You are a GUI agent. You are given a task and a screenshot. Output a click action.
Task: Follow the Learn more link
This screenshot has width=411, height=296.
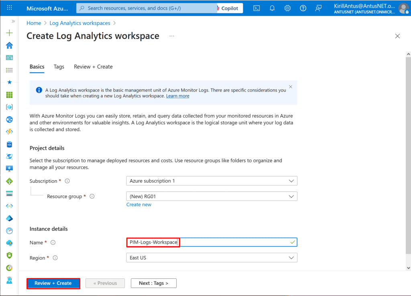[178, 96]
